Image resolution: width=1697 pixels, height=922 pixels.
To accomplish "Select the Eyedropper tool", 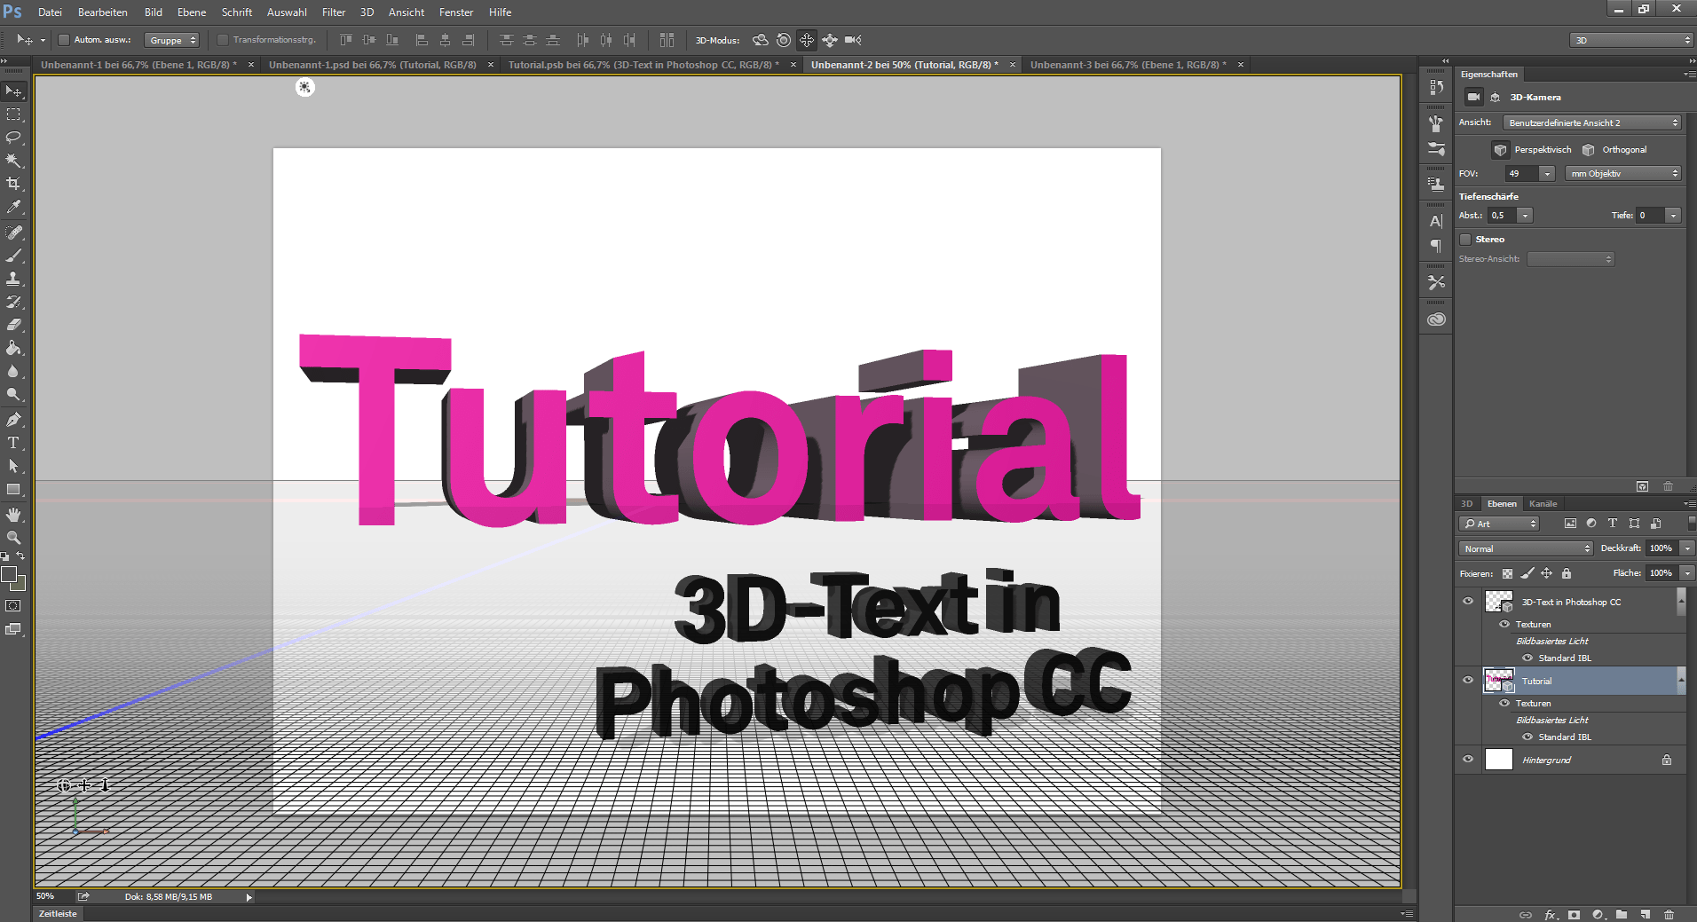I will [x=13, y=207].
